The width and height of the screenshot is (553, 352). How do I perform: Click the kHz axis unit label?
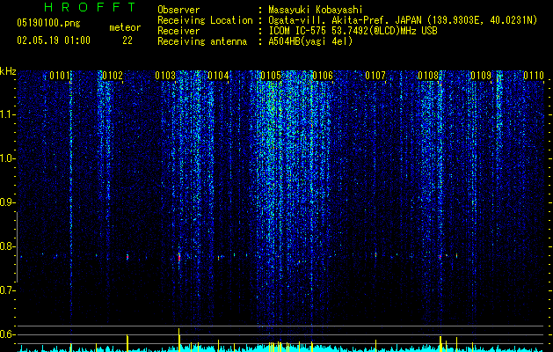(8, 71)
